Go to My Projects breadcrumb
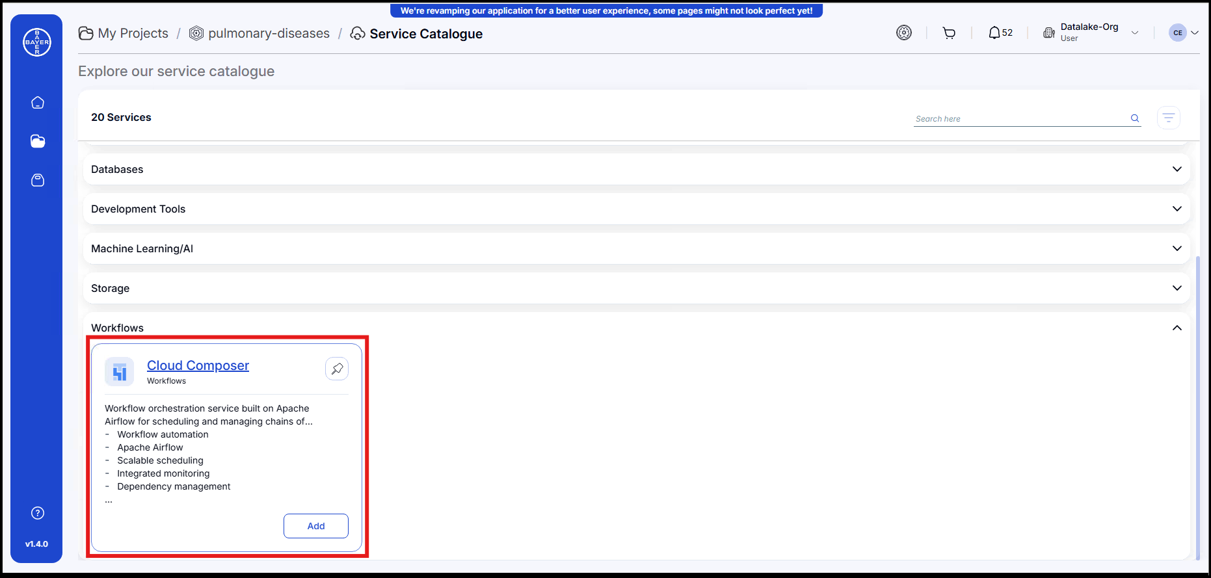Screen dimensions: 1211x578 [133, 33]
